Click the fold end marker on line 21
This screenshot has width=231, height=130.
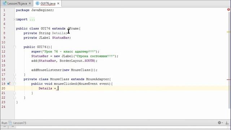click(14, 93)
